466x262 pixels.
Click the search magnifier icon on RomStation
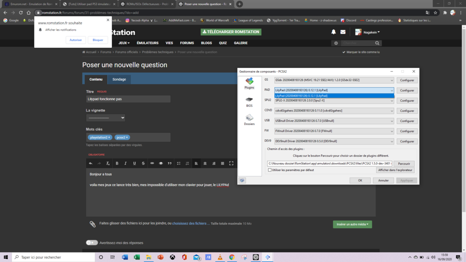(377, 43)
